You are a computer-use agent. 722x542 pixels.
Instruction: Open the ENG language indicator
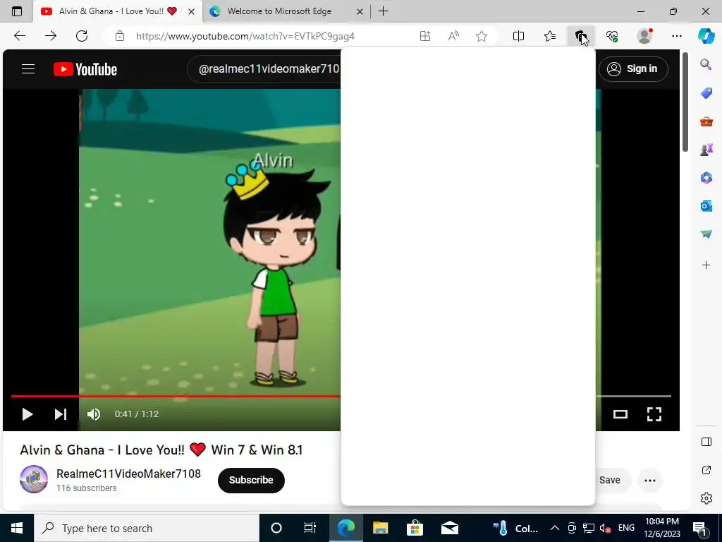[x=626, y=528]
